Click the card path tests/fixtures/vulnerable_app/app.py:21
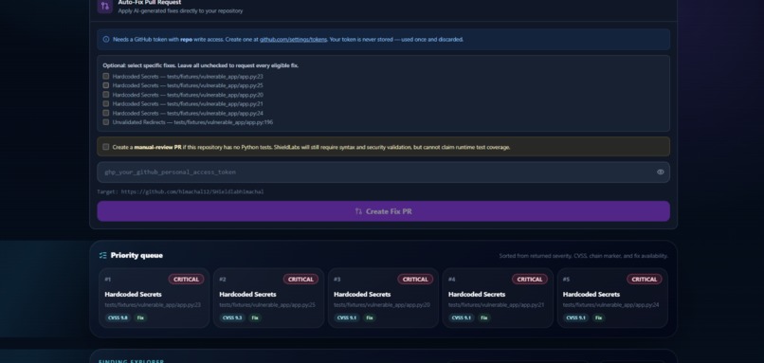The width and height of the screenshot is (764, 363). pyautogui.click(x=496, y=305)
